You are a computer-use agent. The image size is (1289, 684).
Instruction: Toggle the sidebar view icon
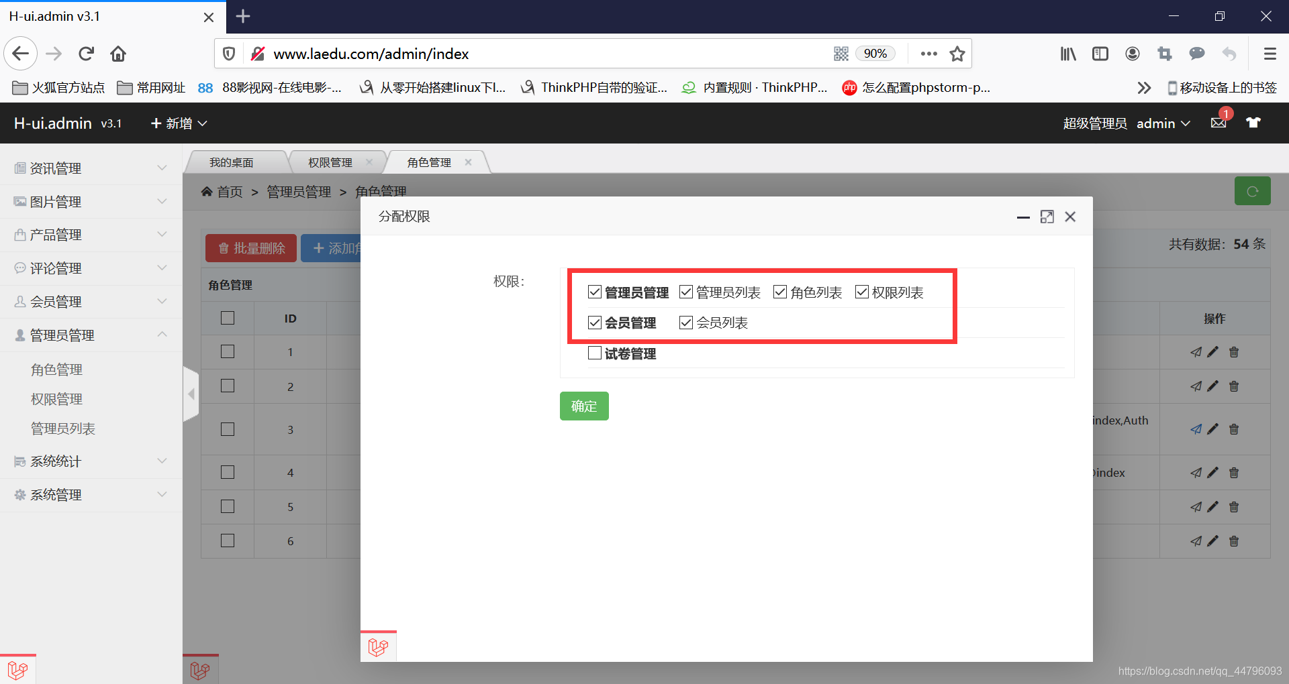tap(1100, 54)
